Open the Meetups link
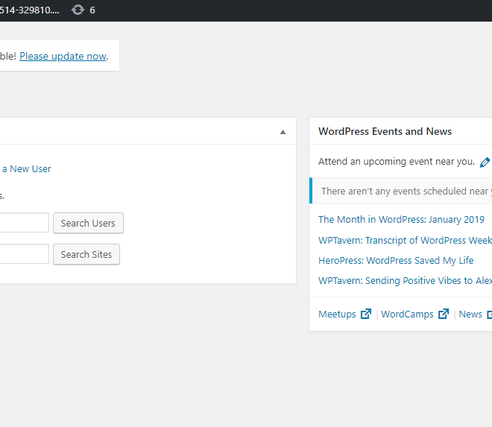This screenshot has height=427, width=492. click(x=337, y=314)
